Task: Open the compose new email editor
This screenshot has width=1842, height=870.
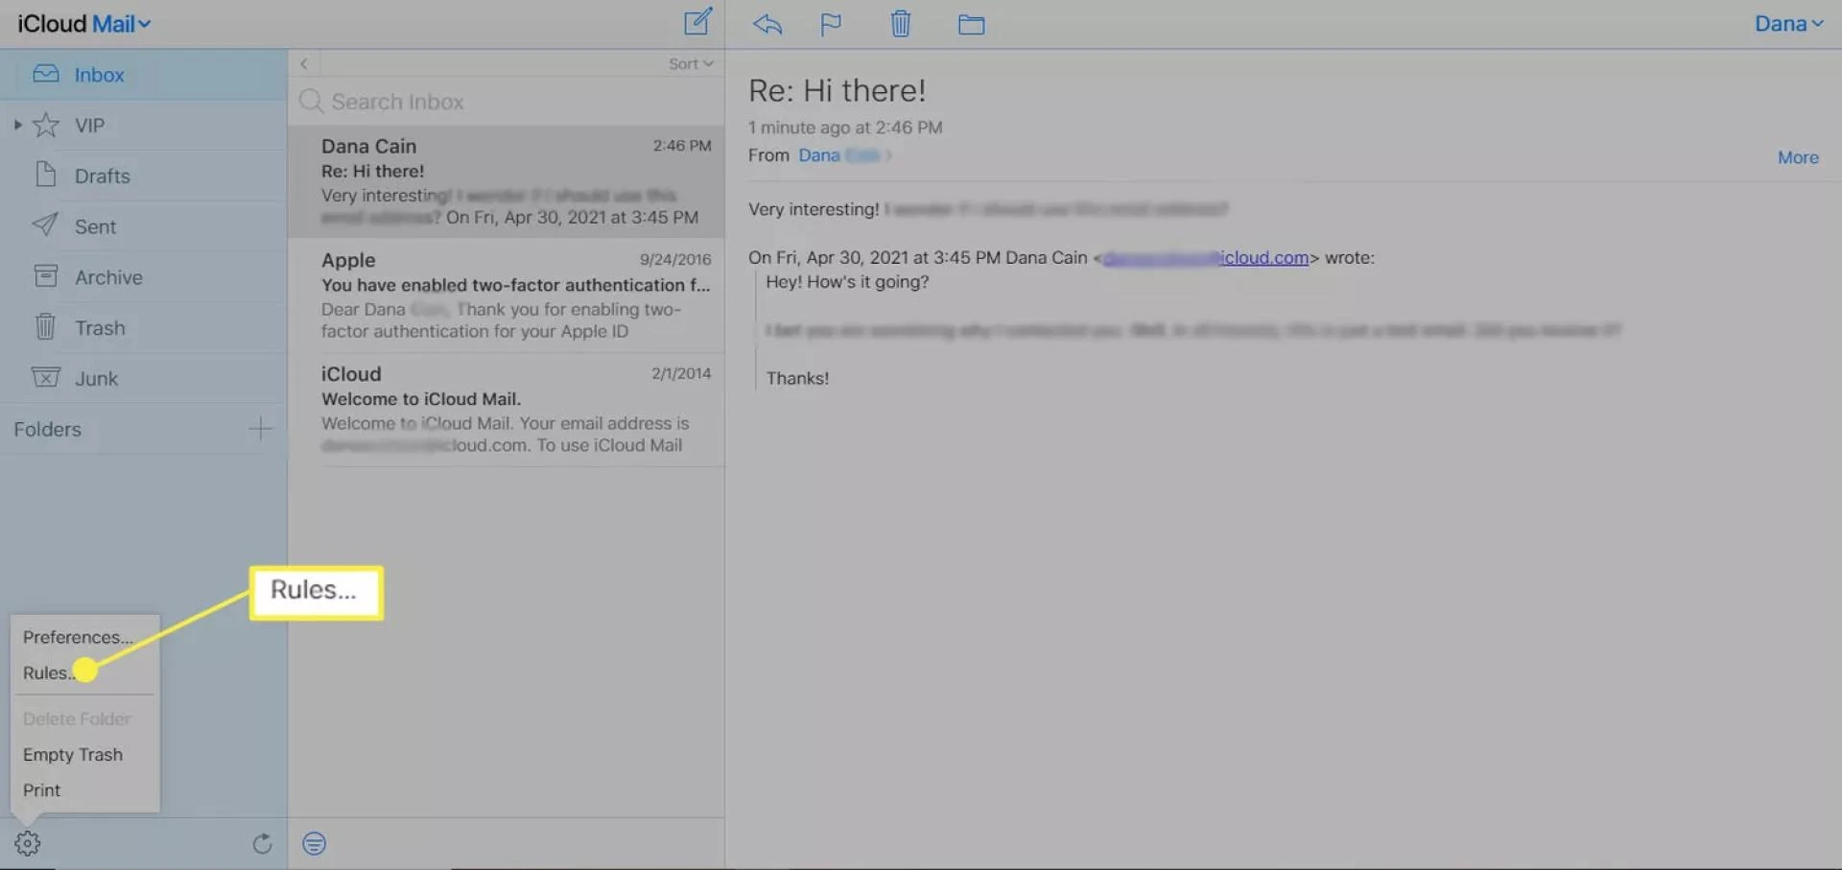Action: coord(697,23)
